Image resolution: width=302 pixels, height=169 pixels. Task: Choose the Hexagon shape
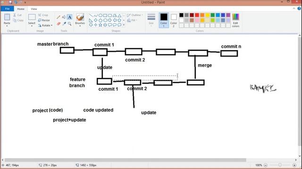pyautogui.click(x=105, y=20)
